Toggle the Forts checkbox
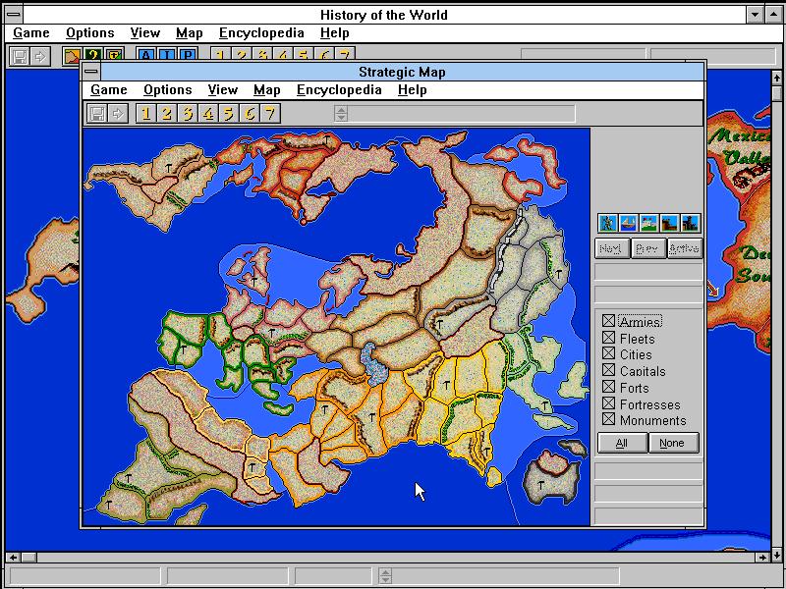 pyautogui.click(x=608, y=387)
